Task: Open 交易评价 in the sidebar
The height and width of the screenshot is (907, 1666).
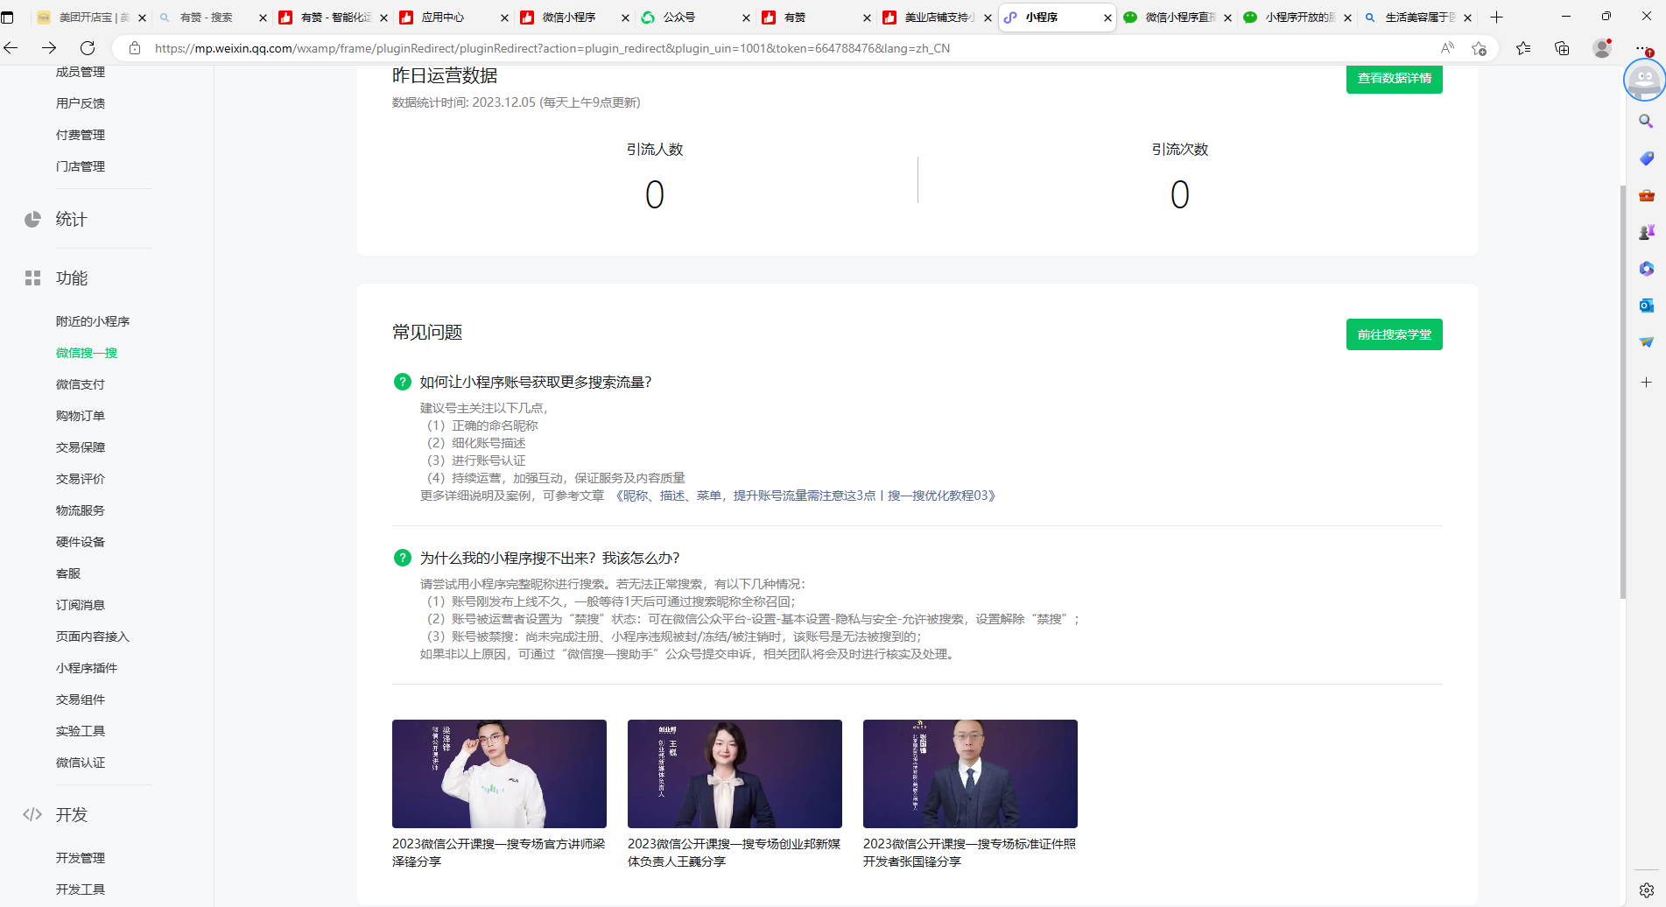Action: (81, 479)
